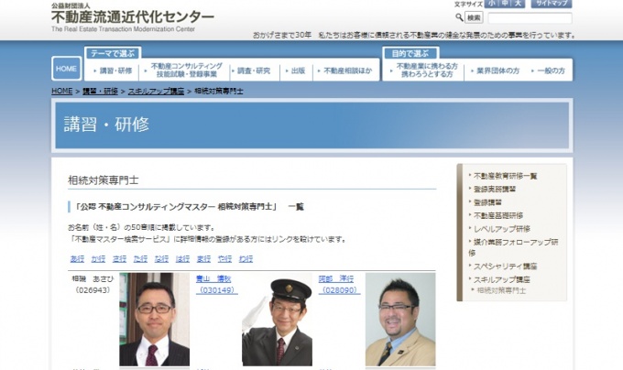Viewport: 623px width, 370px height.
Task: Jump to ま行 index link
Action: [203, 259]
